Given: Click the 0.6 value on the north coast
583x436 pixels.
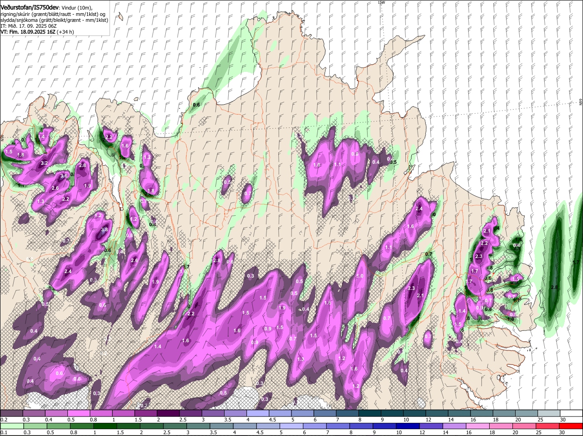Looking at the screenshot, I should (196, 105).
